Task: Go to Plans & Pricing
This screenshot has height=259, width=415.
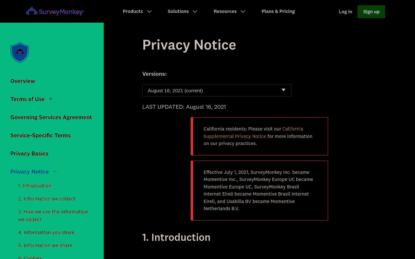Action: pos(278,11)
